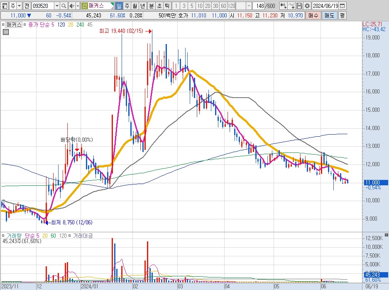Open the calendar date picker icon
389x290 pixels.
343,6
